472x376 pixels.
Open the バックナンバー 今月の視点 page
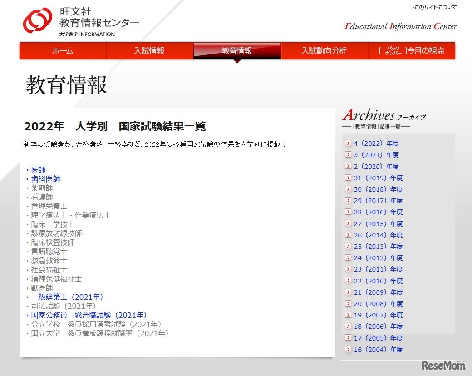[411, 51]
